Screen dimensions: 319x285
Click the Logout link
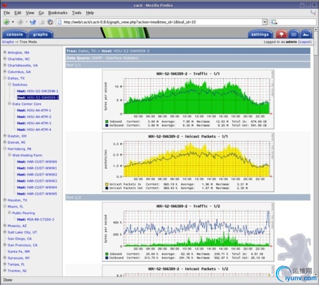coord(305,42)
